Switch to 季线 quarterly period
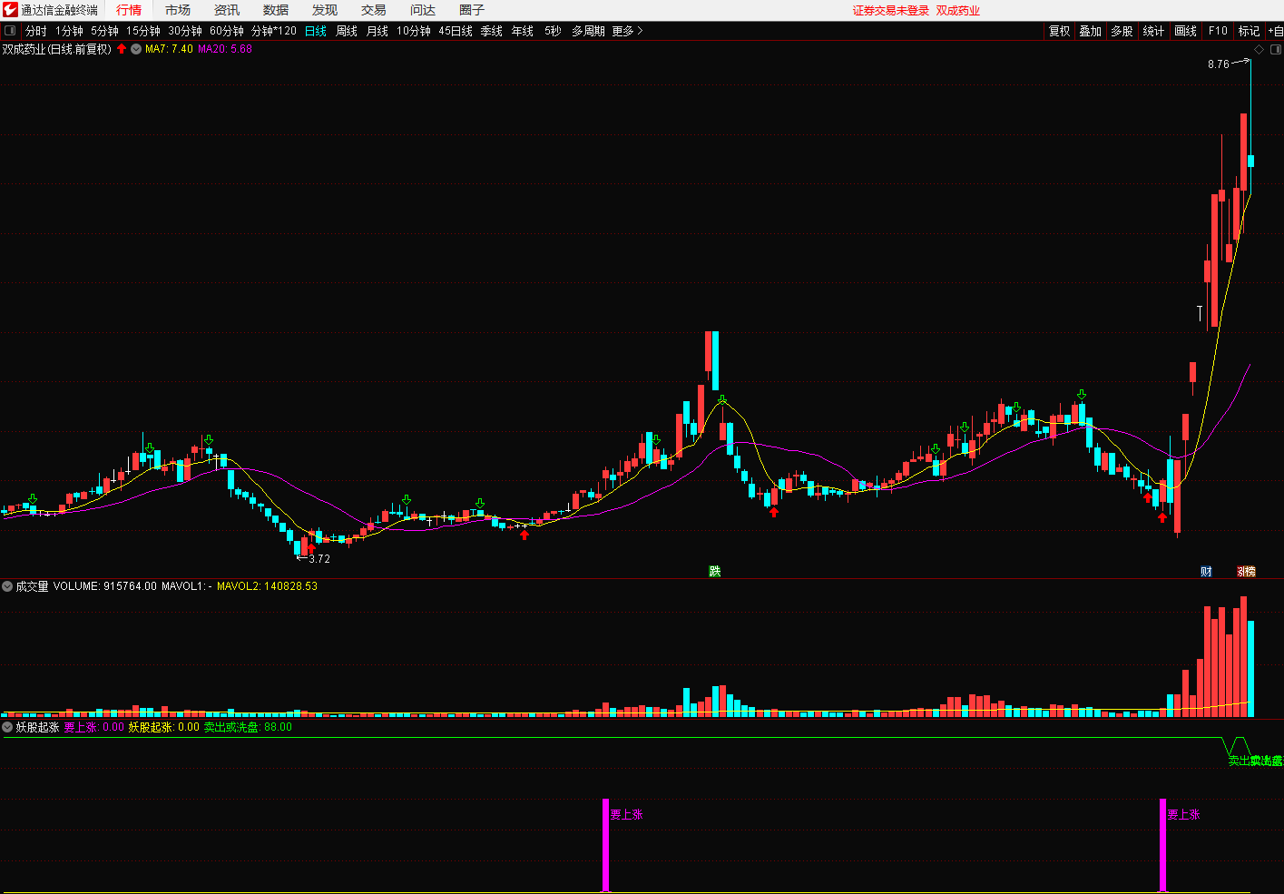 [x=492, y=31]
